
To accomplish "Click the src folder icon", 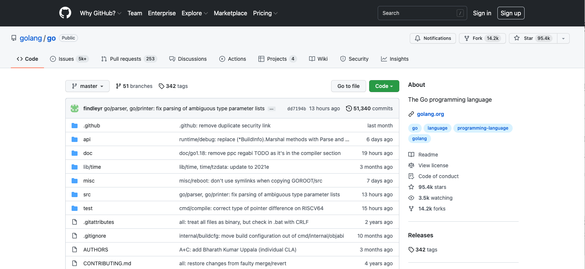I will point(75,194).
